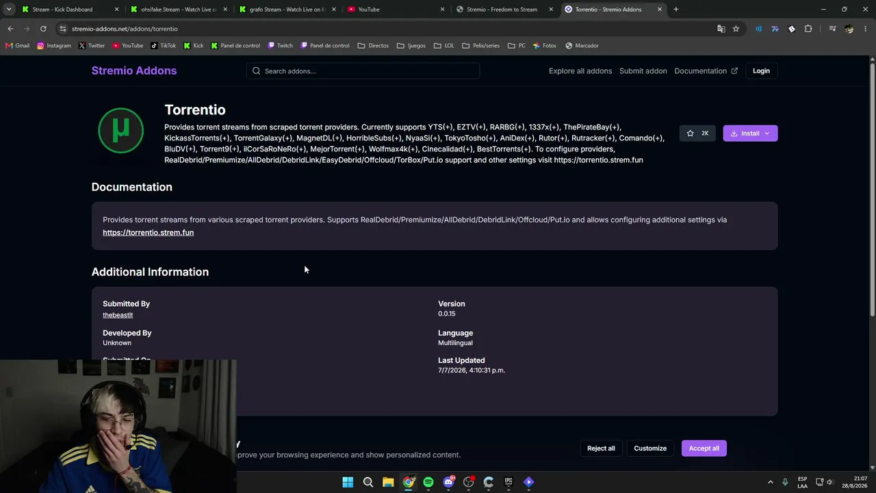Open the Juegos bookmark folder
876x493 pixels.
coord(411,46)
